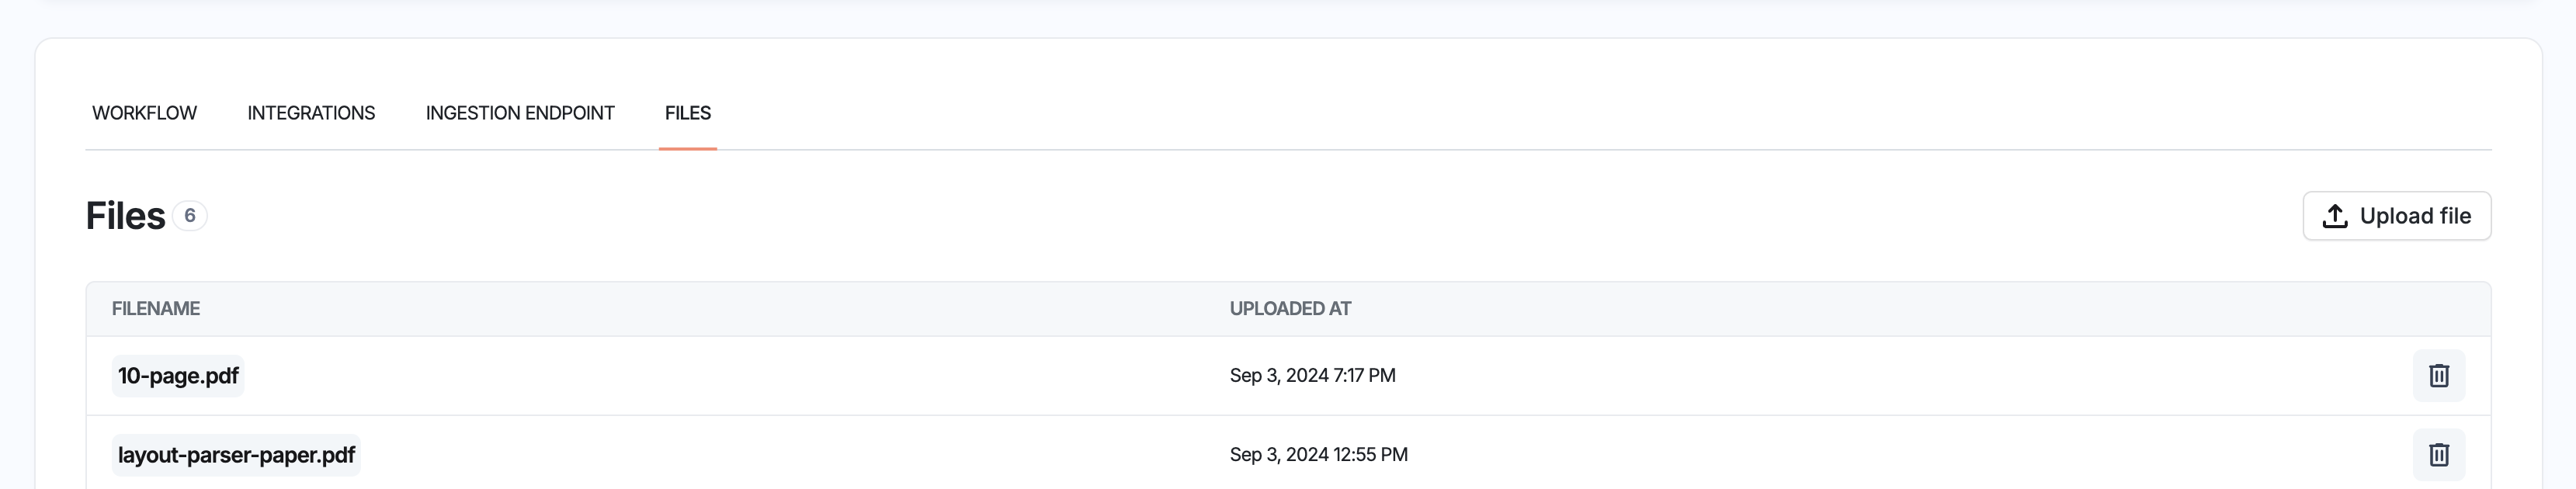Click the UPLOADED AT column header

(1290, 309)
